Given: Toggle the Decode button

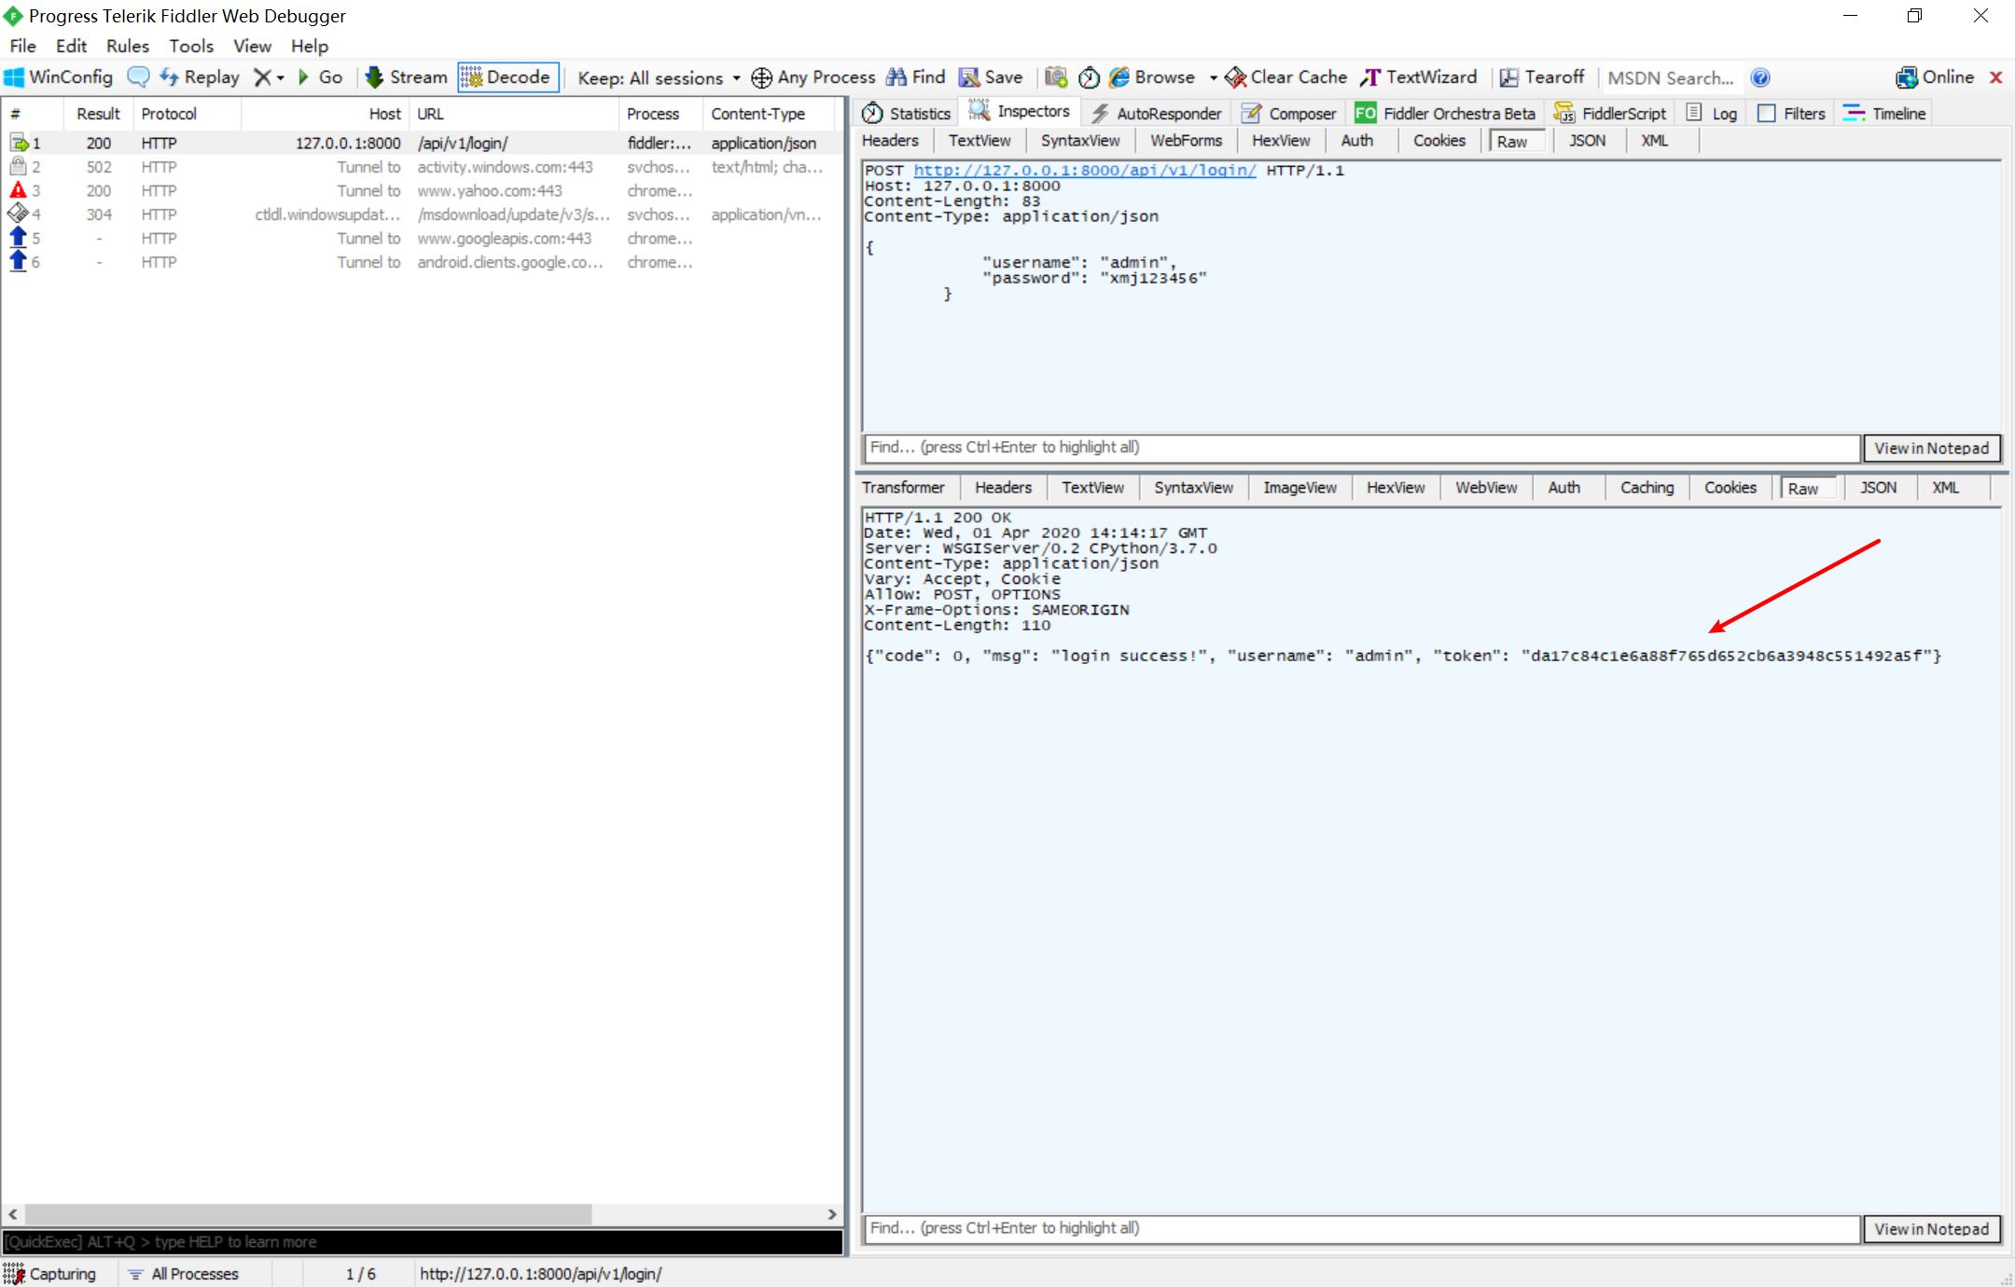Looking at the screenshot, I should click(507, 77).
